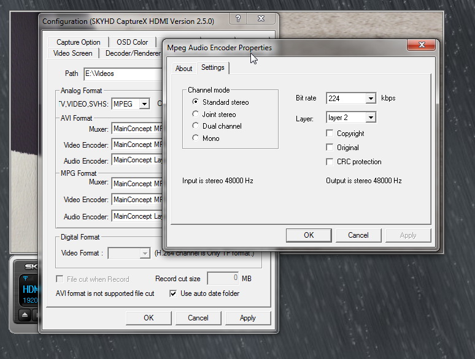Go to the Capture Option tab
Image resolution: width=475 pixels, height=359 pixels.
coord(79,42)
